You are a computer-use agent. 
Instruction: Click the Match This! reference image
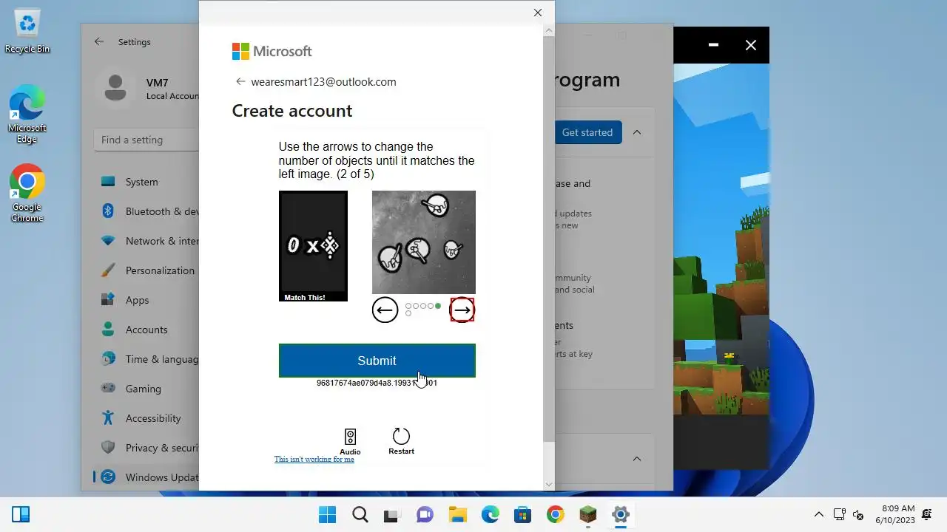coord(313,246)
